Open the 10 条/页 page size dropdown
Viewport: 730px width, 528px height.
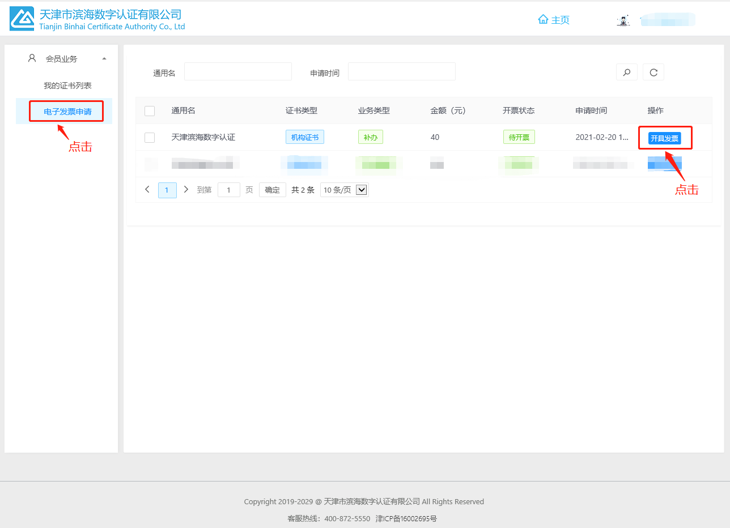pyautogui.click(x=345, y=190)
